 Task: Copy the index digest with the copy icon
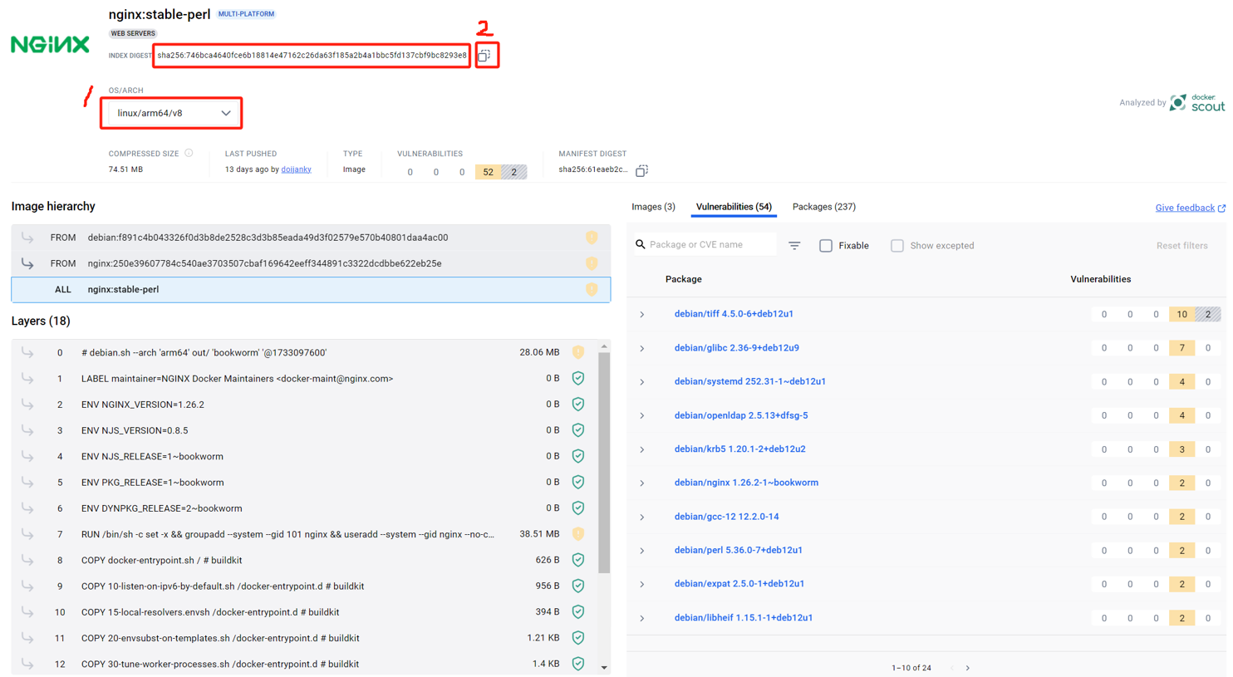tap(484, 56)
